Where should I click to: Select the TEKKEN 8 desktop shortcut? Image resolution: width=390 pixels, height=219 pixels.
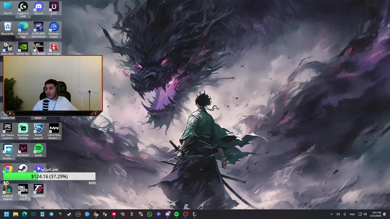point(38,191)
